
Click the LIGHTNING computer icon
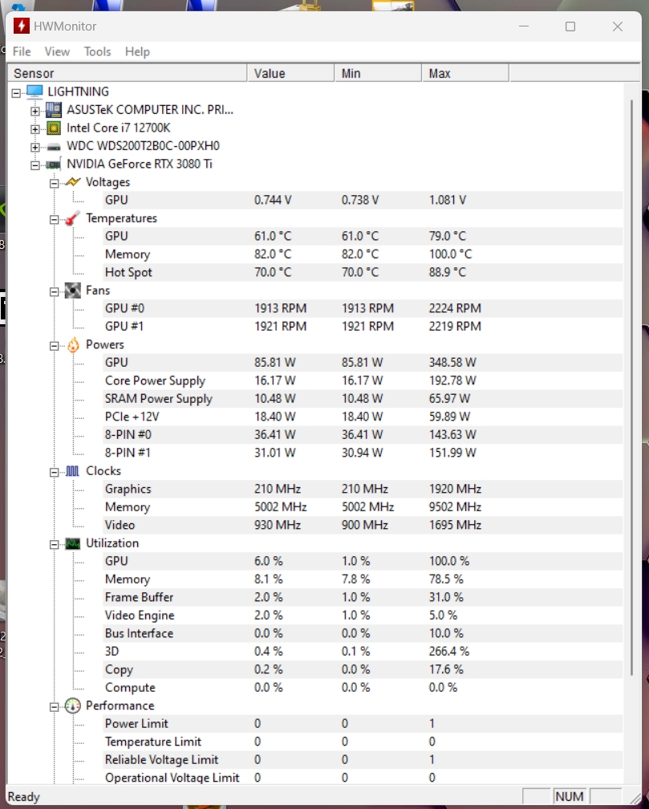(x=34, y=91)
